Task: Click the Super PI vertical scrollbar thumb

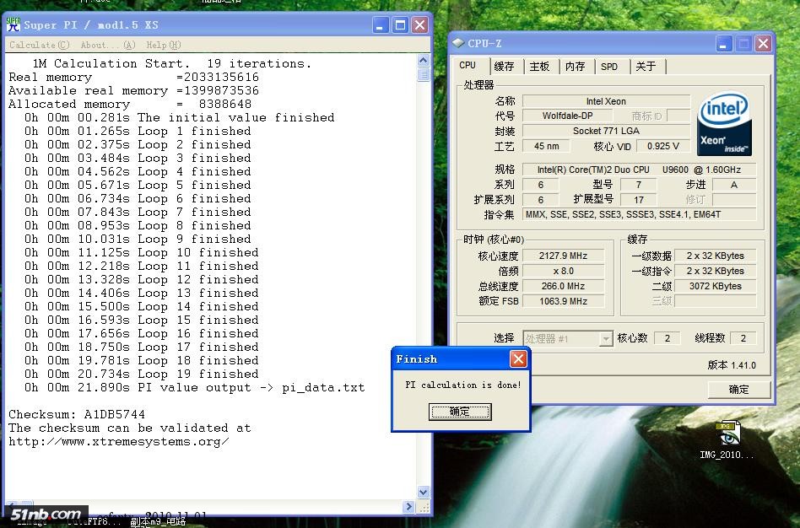Action: click(x=424, y=74)
